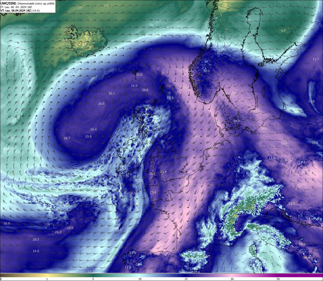Viewport: 323px width, 281px height.
Task: Click the 1 label on the color scale
Action: (x=47, y=279)
